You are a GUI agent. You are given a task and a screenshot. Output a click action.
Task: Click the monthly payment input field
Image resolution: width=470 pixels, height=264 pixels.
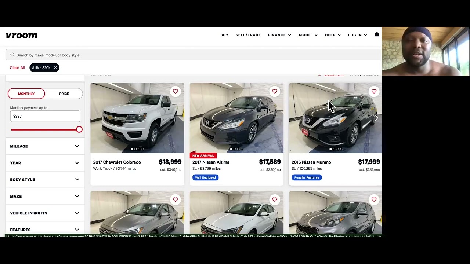(x=45, y=116)
